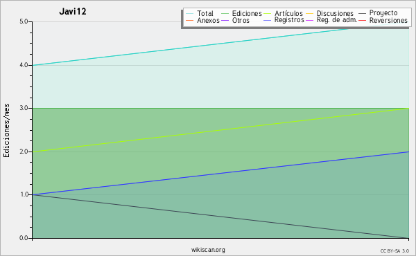416x256 pixels.
Task: Click the 'Ediciones' legend label
Action: [247, 13]
